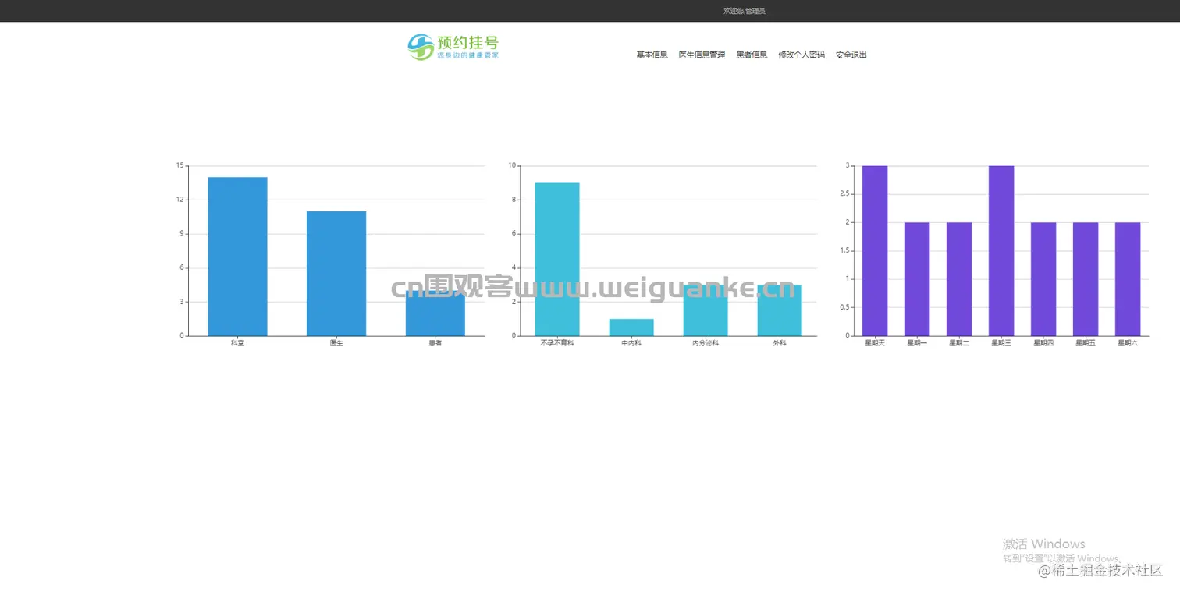Click the cyan 内分泌科 bar

706,310
